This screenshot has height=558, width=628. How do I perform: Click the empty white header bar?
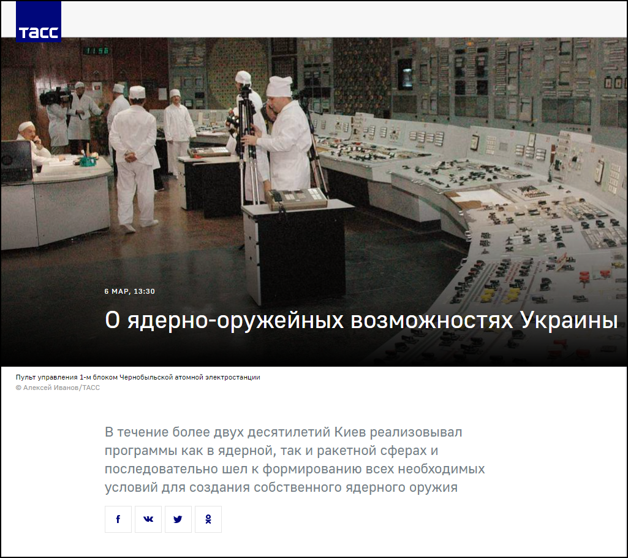344,19
